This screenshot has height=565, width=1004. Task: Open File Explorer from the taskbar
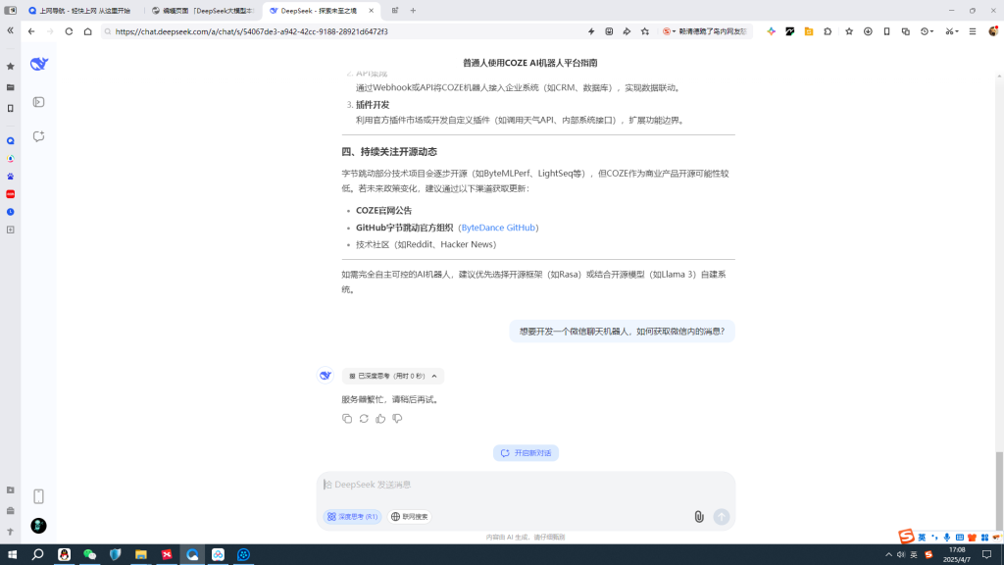point(141,555)
